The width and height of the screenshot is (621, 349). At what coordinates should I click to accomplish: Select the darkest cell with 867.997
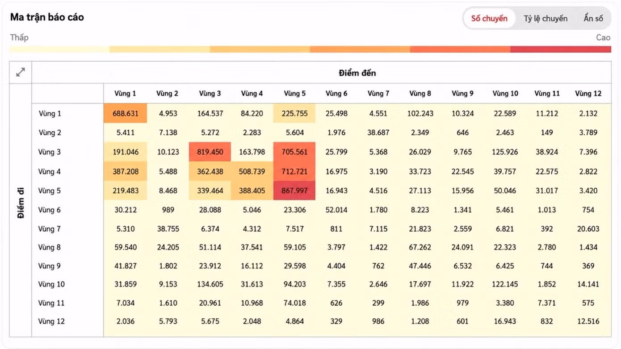[x=294, y=191]
